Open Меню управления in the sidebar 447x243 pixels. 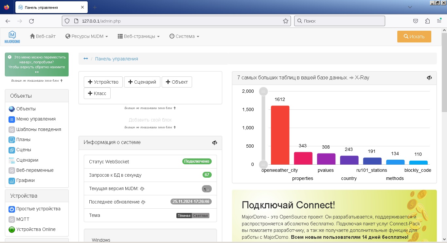click(x=36, y=119)
